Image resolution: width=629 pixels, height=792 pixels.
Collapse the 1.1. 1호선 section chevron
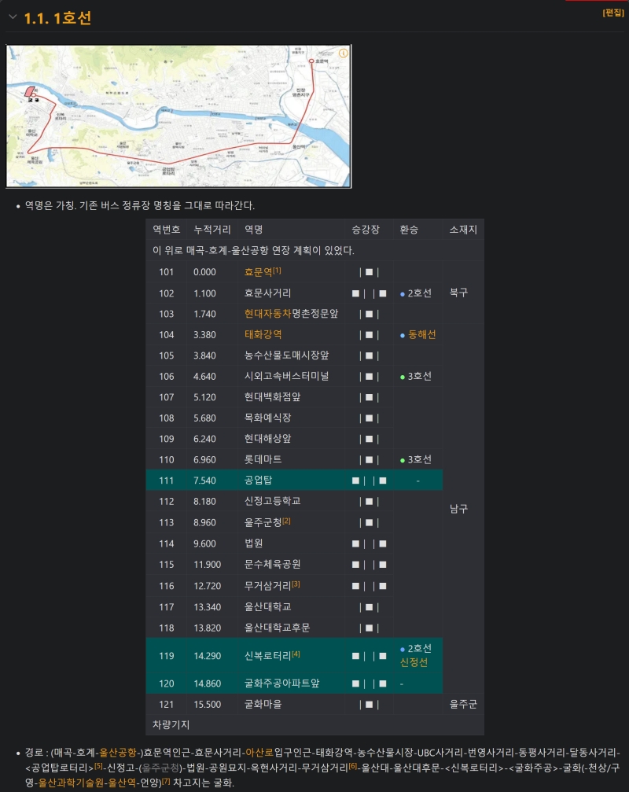point(13,17)
